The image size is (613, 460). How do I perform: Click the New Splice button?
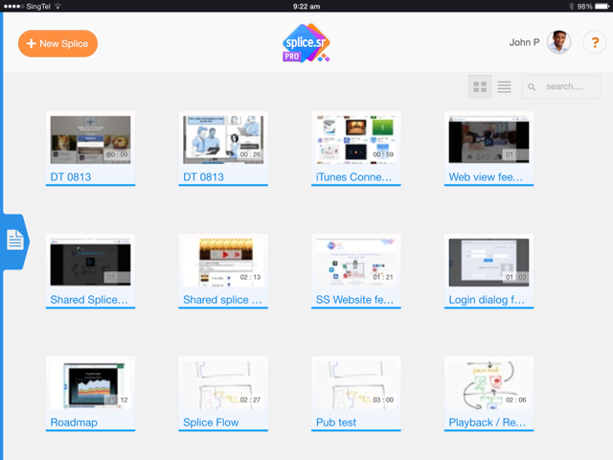pyautogui.click(x=57, y=43)
